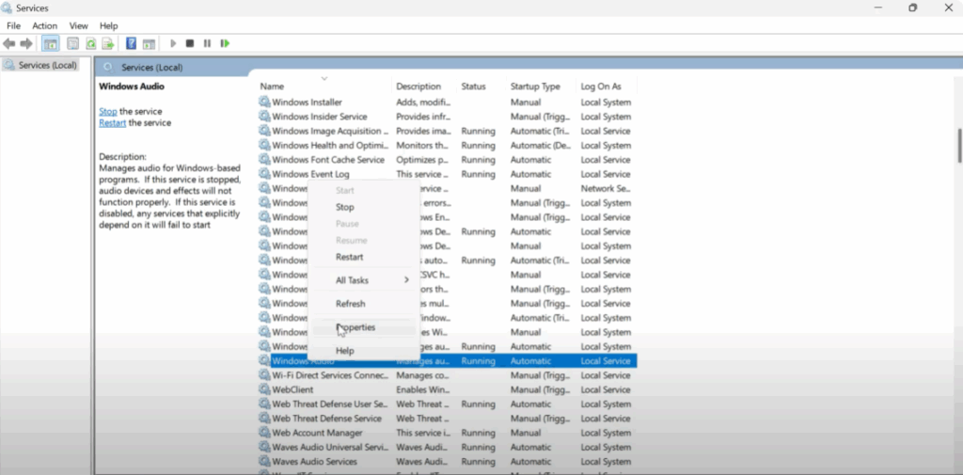Select the Wi-Fi Direct Services Connec... row
963x475 pixels.
(x=447, y=375)
